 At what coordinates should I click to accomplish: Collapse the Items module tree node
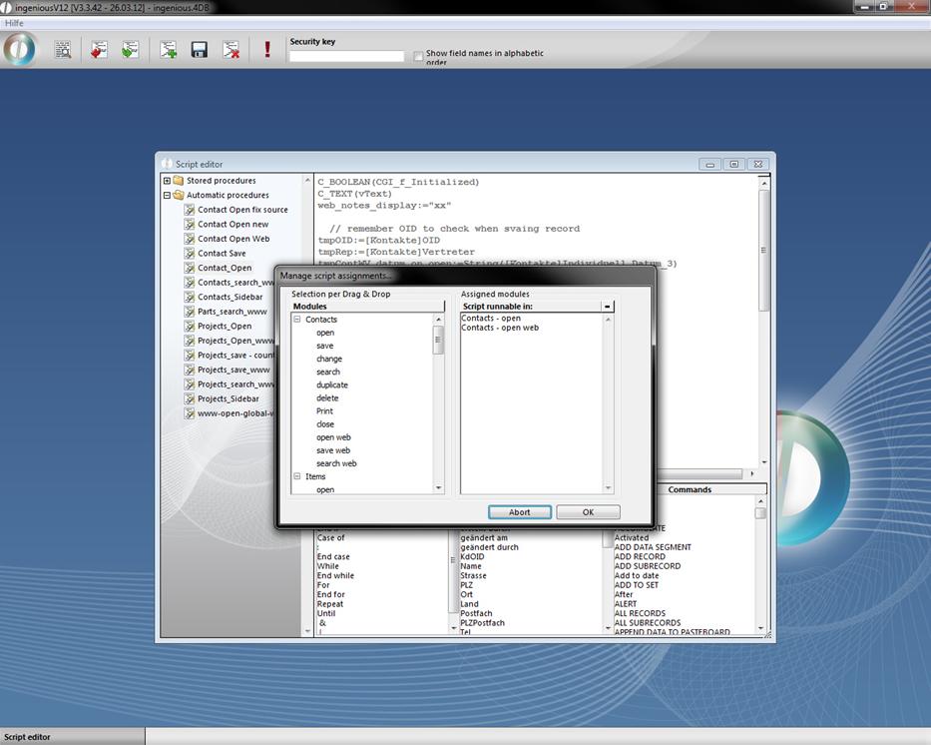296,476
